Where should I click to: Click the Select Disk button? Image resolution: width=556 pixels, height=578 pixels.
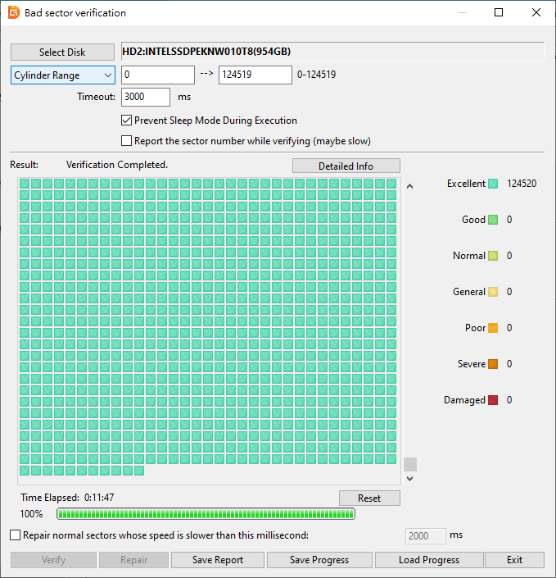pyautogui.click(x=62, y=52)
